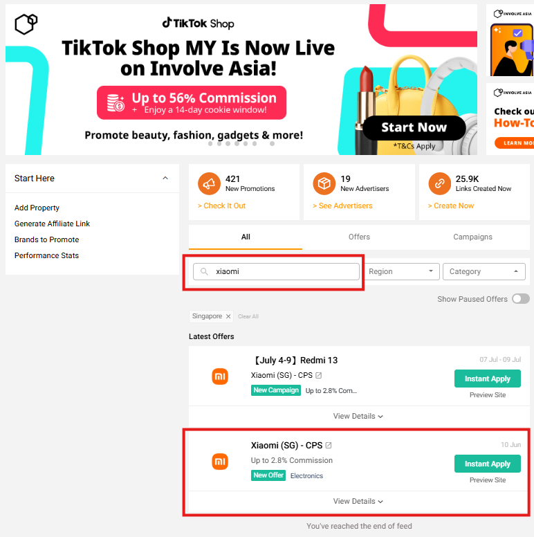Viewport: 534px width, 537px height.
Task: Remove the Singapore filter tag
Action: 228,316
